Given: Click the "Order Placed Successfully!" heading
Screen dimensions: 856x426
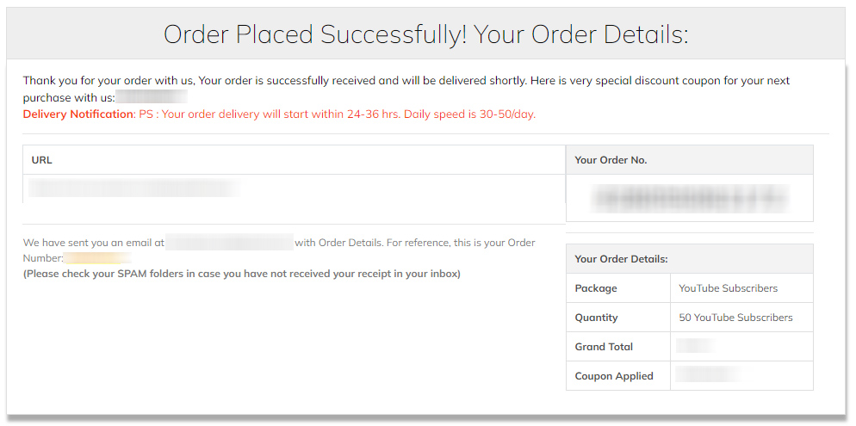Looking at the screenshot, I should pyautogui.click(x=425, y=34).
